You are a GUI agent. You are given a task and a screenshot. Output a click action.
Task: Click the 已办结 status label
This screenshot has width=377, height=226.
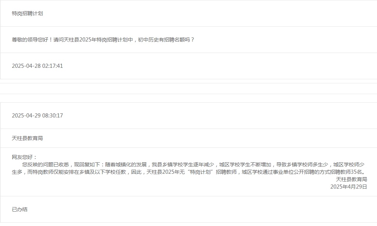[20, 209]
